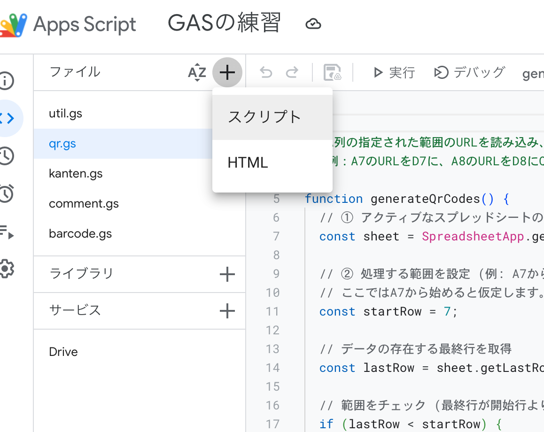The image size is (544, 432).
Task: Open the function selector showing gen
Action: pyautogui.click(x=534, y=72)
